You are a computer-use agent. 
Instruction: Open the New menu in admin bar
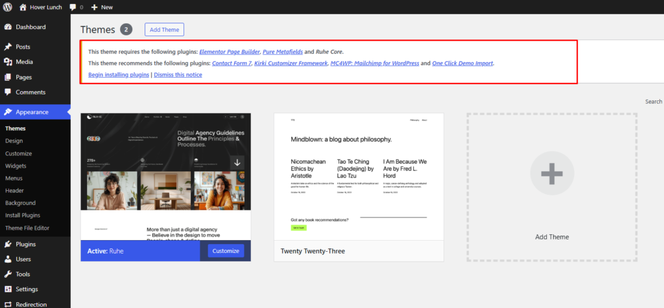107,7
